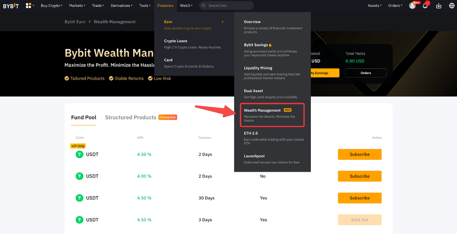
Task: Open Launchpool in the Earn submenu
Action: pyautogui.click(x=272, y=159)
